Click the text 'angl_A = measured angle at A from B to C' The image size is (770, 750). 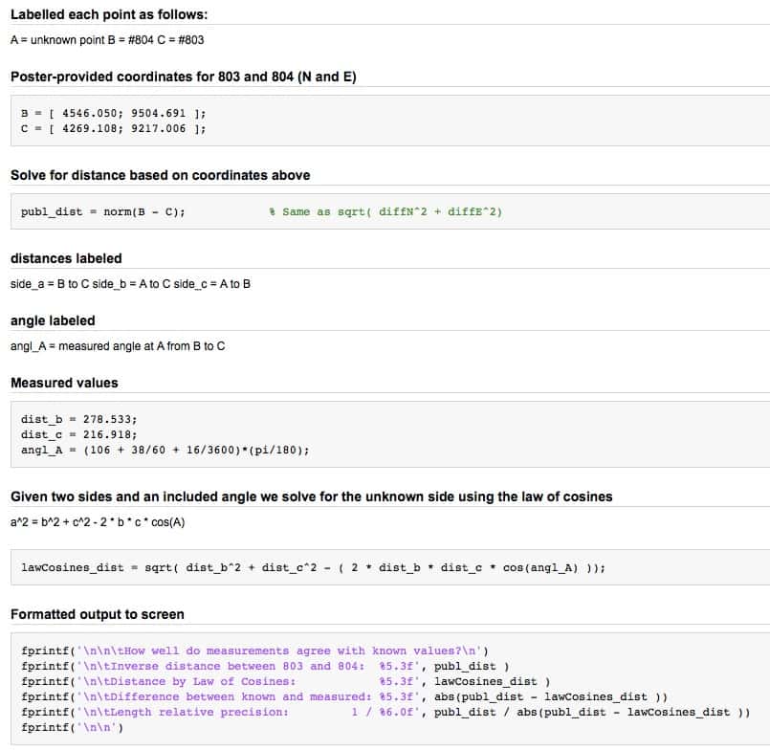118,346
